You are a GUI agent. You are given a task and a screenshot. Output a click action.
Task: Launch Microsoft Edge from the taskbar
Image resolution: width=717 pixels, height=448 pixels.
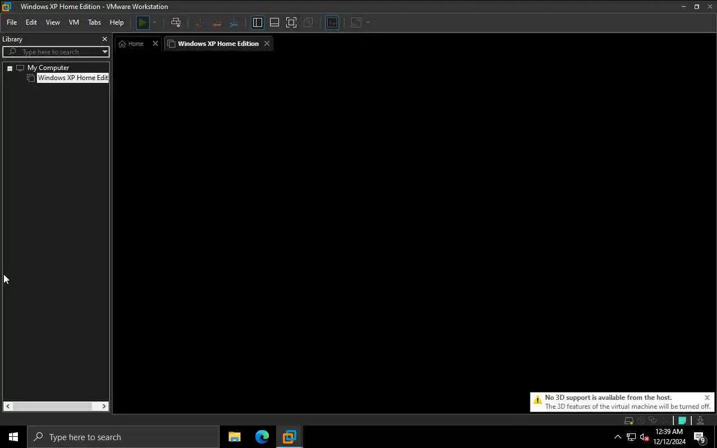point(262,437)
